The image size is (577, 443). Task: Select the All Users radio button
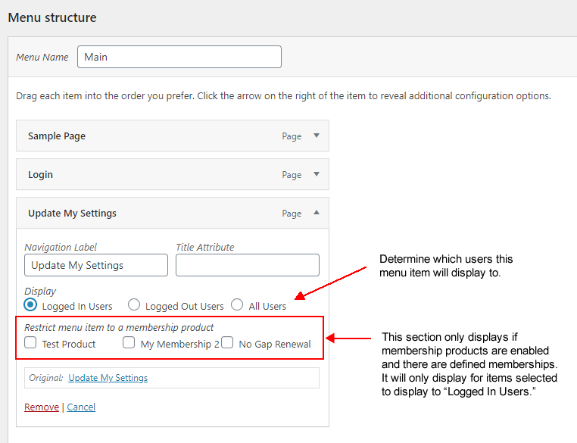pos(237,305)
